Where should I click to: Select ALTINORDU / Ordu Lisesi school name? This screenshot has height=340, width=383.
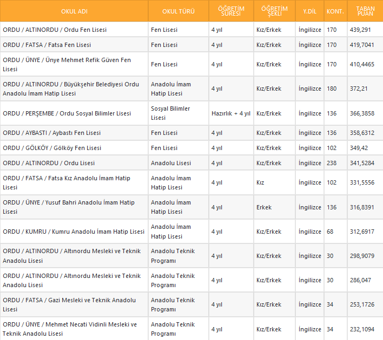(x=49, y=163)
